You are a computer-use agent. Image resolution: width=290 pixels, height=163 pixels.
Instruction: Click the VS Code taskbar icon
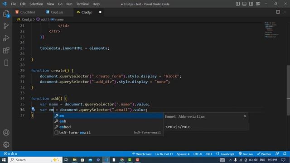tap(106, 160)
